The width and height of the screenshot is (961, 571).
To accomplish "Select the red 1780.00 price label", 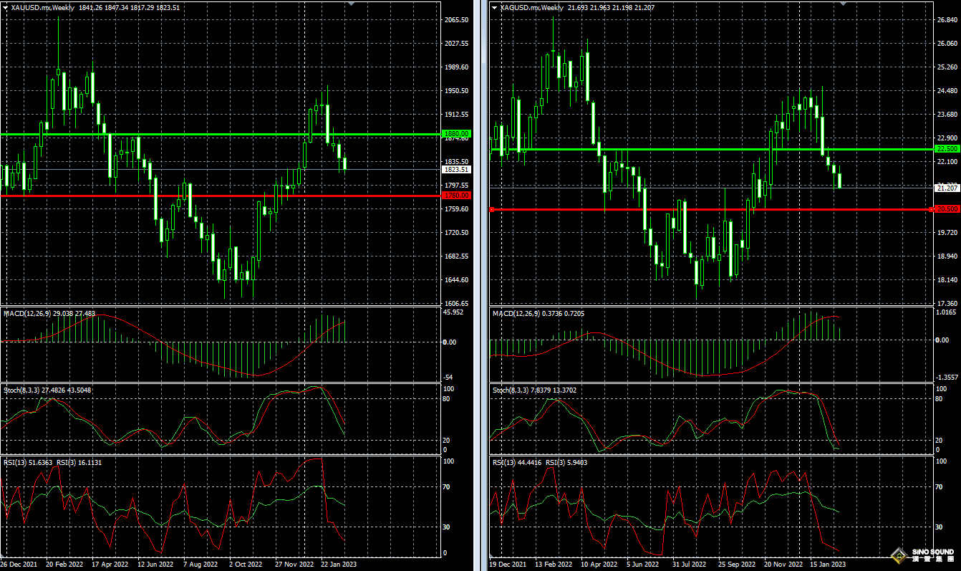I will [x=455, y=195].
